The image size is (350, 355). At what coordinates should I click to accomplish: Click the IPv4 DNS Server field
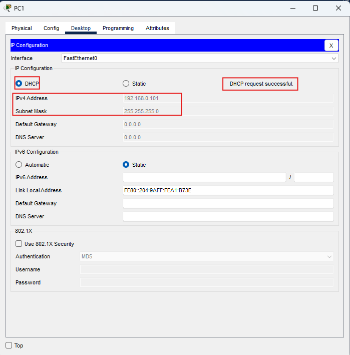(x=228, y=137)
